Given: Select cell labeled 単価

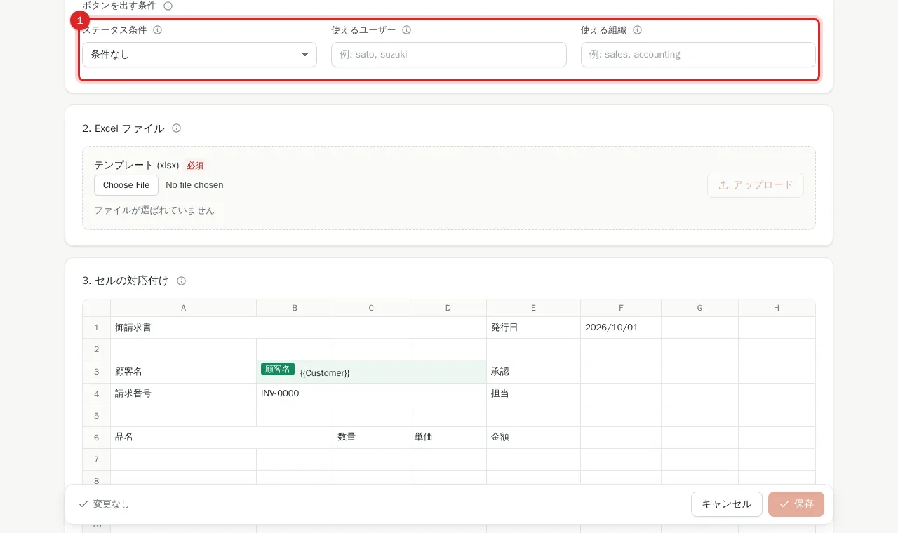Looking at the screenshot, I should click(448, 437).
